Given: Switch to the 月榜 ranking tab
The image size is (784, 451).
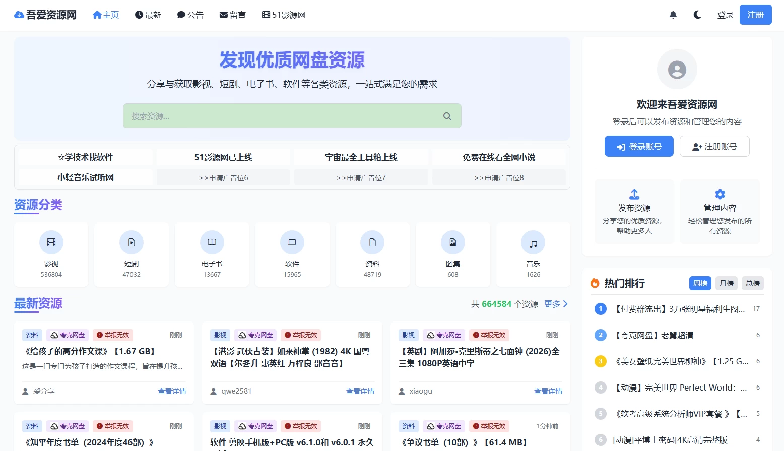Looking at the screenshot, I should click(x=726, y=283).
